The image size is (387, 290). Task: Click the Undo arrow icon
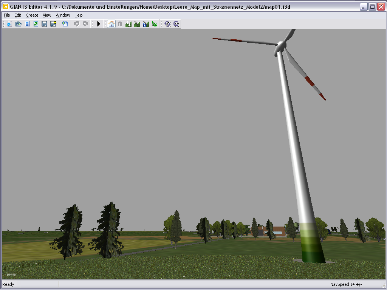tap(76, 24)
